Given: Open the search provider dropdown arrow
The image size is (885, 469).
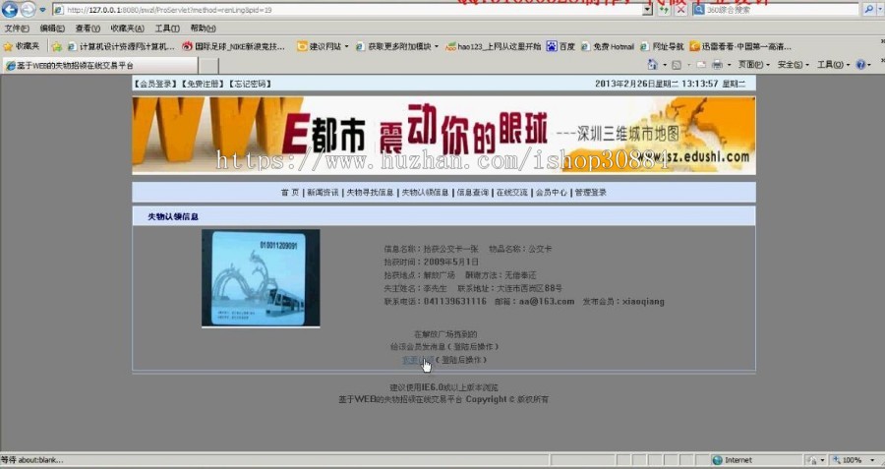Looking at the screenshot, I should pyautogui.click(x=879, y=10).
